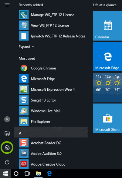Click 'Google Chrome' text
The image size is (122, 178).
click(x=43, y=68)
